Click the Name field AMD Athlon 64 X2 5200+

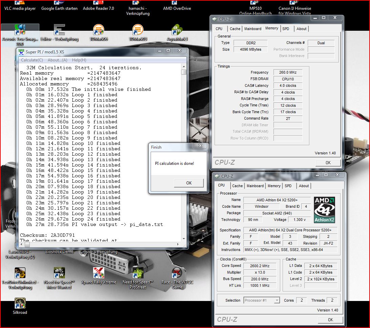coord(277,200)
